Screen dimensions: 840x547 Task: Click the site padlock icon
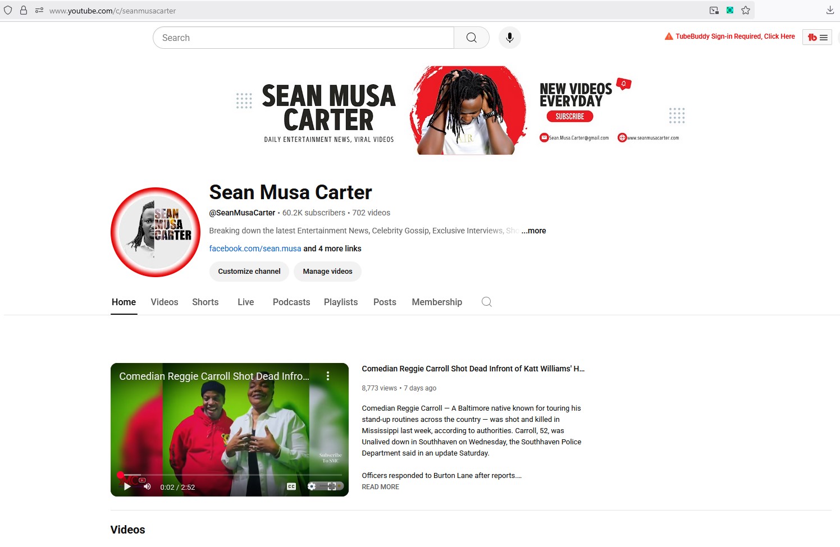click(x=24, y=10)
